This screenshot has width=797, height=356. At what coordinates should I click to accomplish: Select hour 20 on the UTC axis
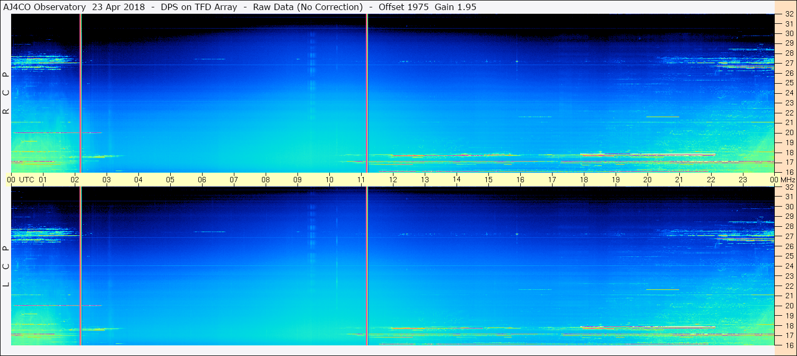pyautogui.click(x=647, y=180)
